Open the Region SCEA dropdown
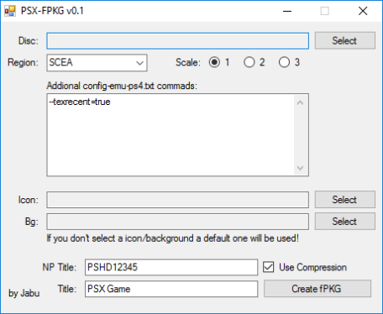The image size is (383, 314). tap(97, 63)
